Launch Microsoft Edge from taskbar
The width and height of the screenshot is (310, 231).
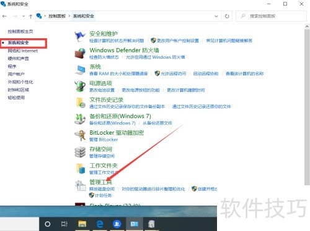point(100,224)
